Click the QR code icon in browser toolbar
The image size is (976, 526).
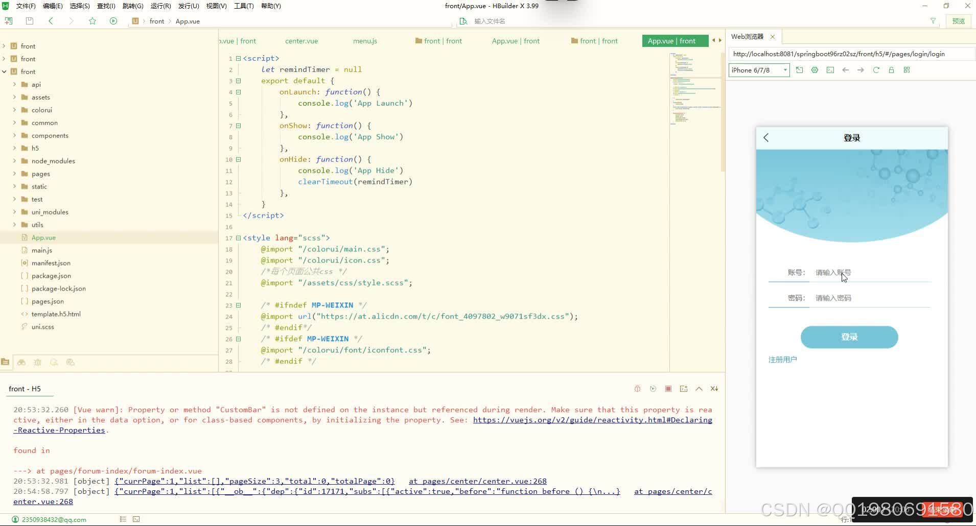907,70
